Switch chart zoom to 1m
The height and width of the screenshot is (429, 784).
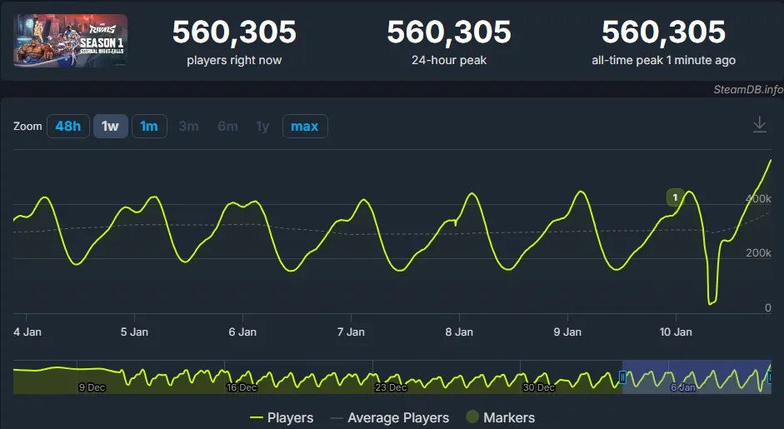[x=149, y=127]
